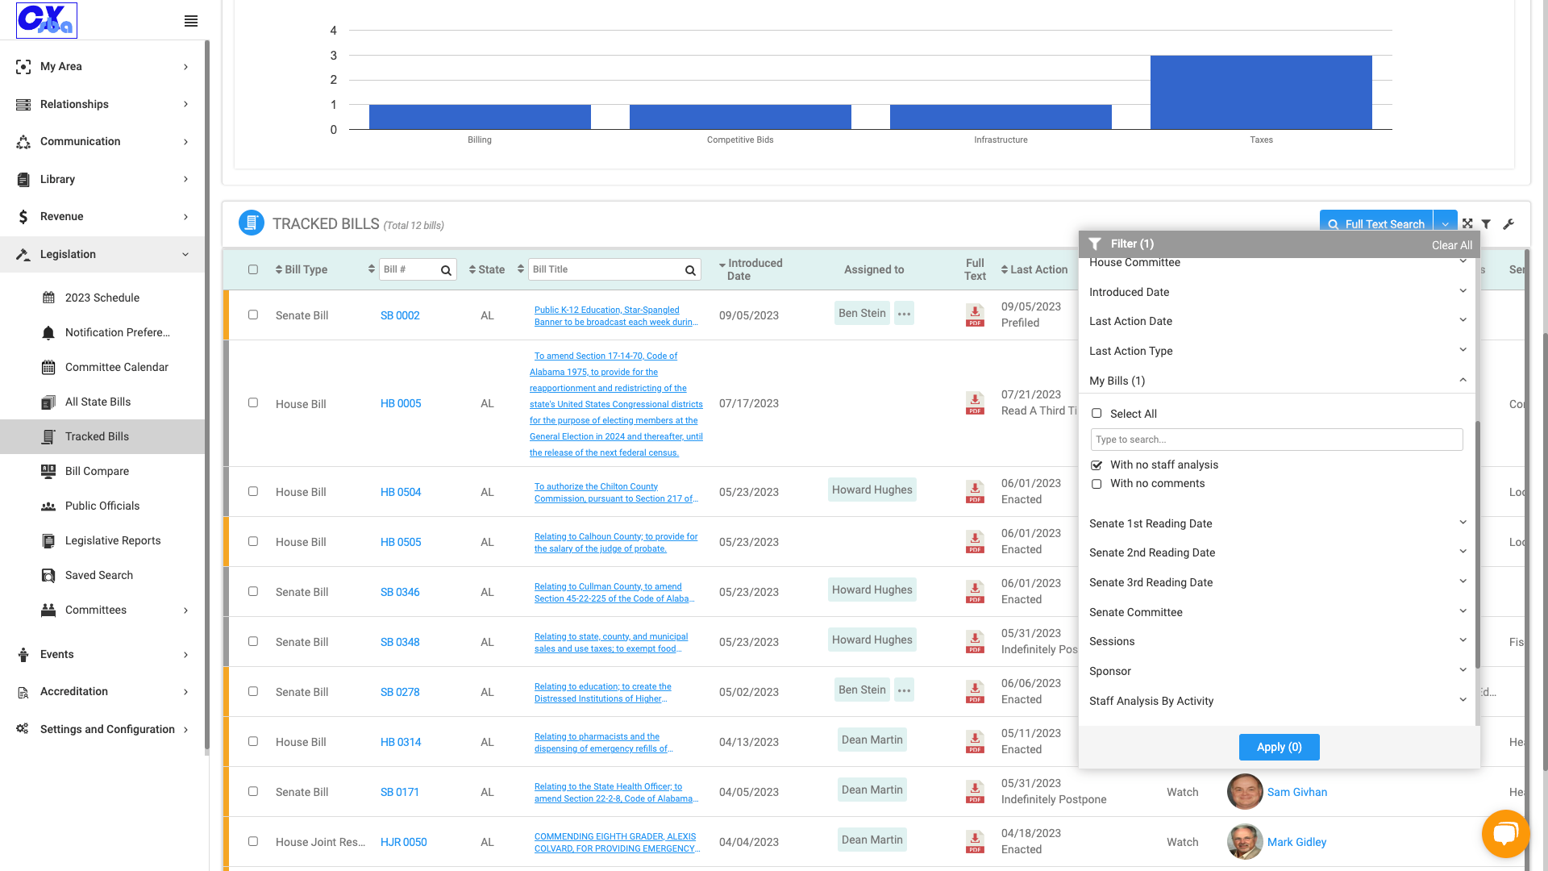The height and width of the screenshot is (871, 1548).
Task: Open the chat support bubble
Action: 1505,833
